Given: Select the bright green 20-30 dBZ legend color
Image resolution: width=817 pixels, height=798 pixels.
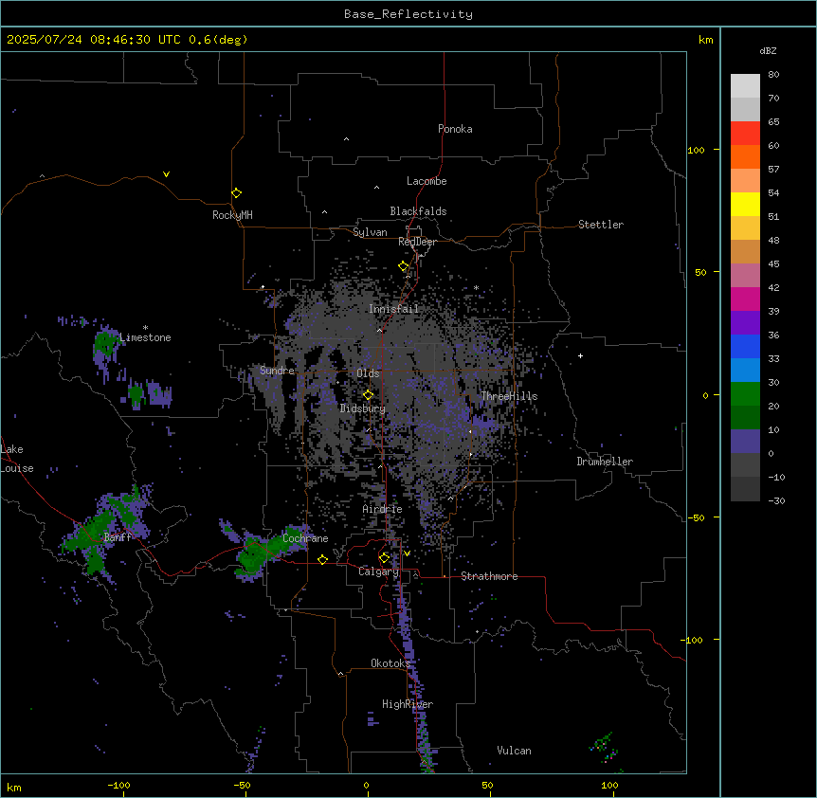Looking at the screenshot, I should point(745,394).
